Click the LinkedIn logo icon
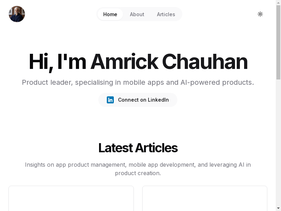Image resolution: width=281 pixels, height=211 pixels. pos(110,100)
